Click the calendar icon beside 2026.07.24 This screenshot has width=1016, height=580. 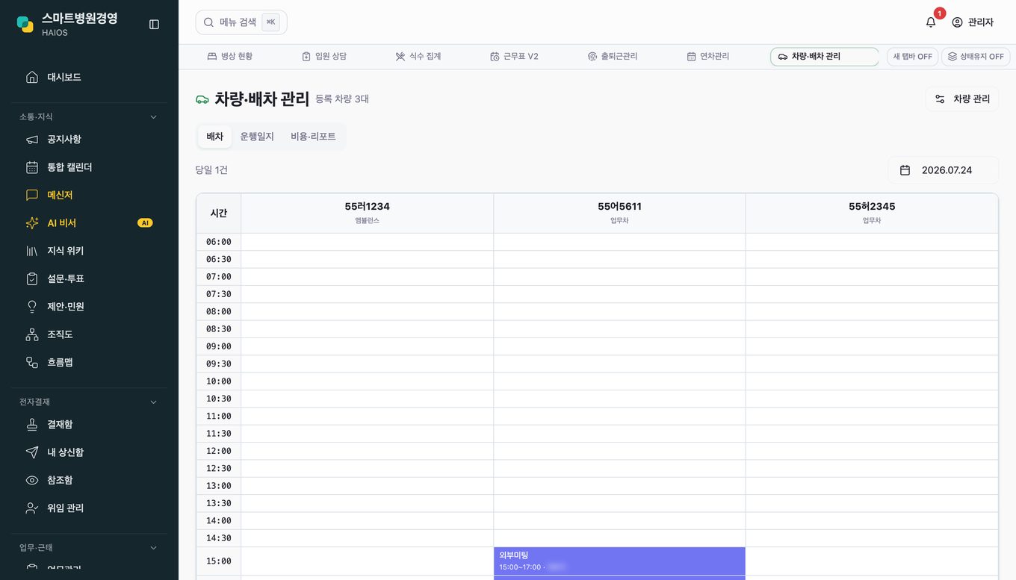pos(905,170)
